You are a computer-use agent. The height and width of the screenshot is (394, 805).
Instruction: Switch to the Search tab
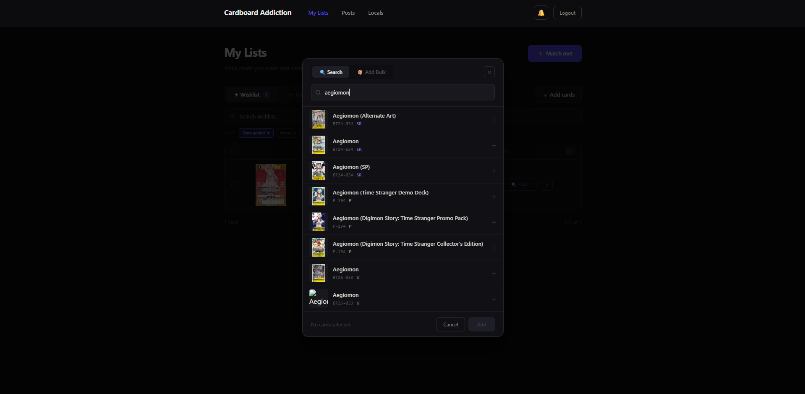331,72
